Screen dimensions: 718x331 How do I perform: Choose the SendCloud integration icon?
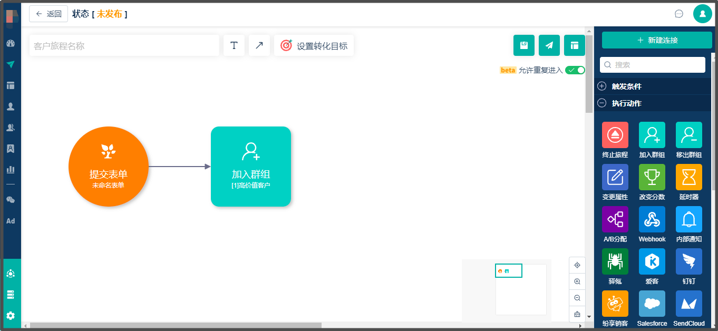689,304
